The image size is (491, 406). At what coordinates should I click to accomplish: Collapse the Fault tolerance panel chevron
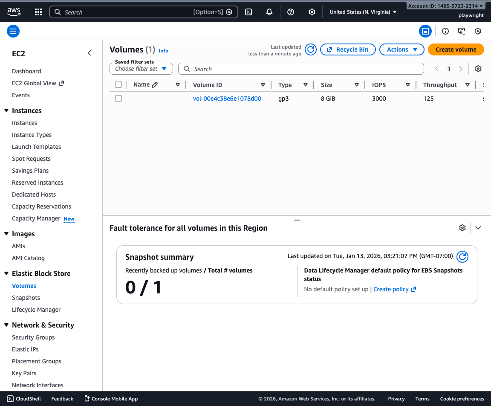pos(478,228)
